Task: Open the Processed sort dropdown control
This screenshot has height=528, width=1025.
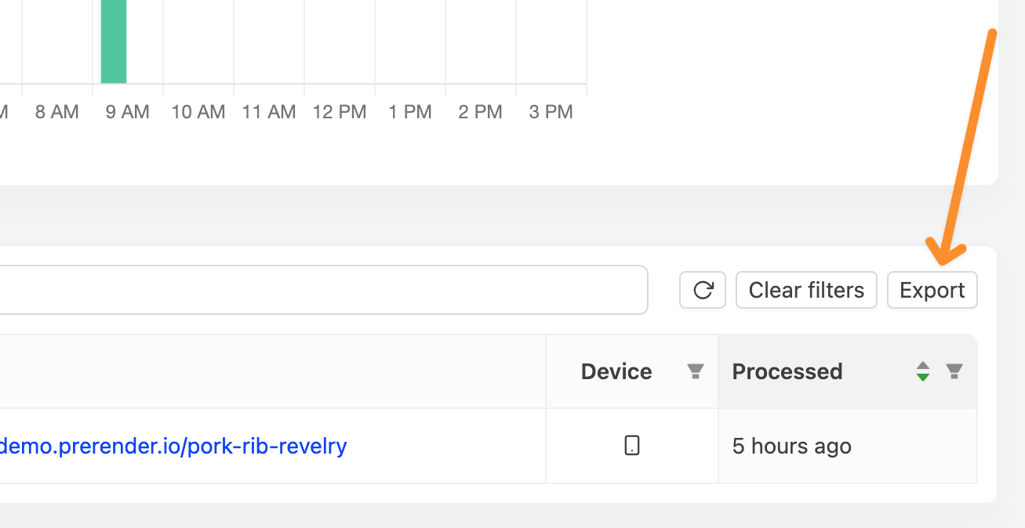Action: [x=923, y=371]
